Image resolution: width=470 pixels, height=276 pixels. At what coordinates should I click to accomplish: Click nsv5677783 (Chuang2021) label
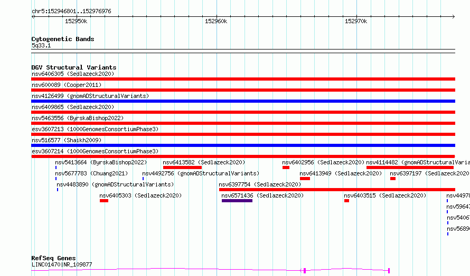91,173
